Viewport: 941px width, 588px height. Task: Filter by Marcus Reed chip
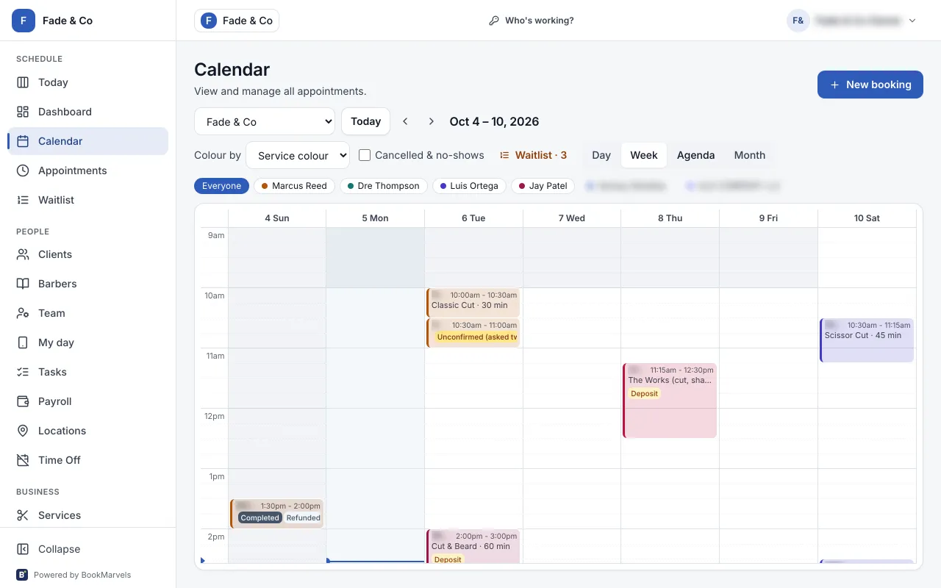pyautogui.click(x=294, y=186)
